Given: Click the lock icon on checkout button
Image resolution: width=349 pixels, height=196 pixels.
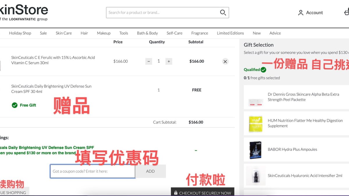Looking at the screenshot, I should click(x=176, y=193).
